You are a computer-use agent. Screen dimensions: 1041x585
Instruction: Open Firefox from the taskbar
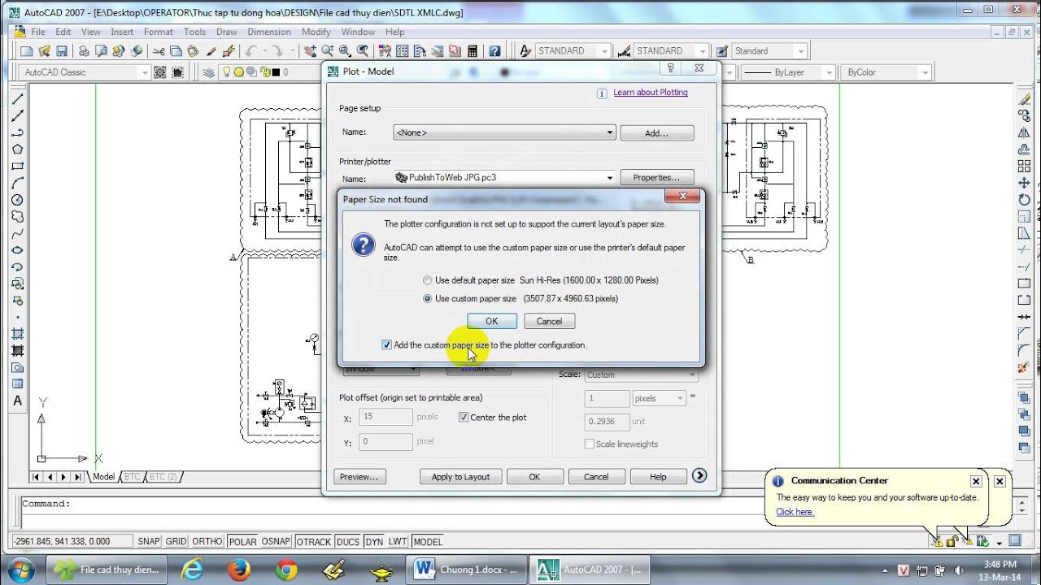[238, 570]
